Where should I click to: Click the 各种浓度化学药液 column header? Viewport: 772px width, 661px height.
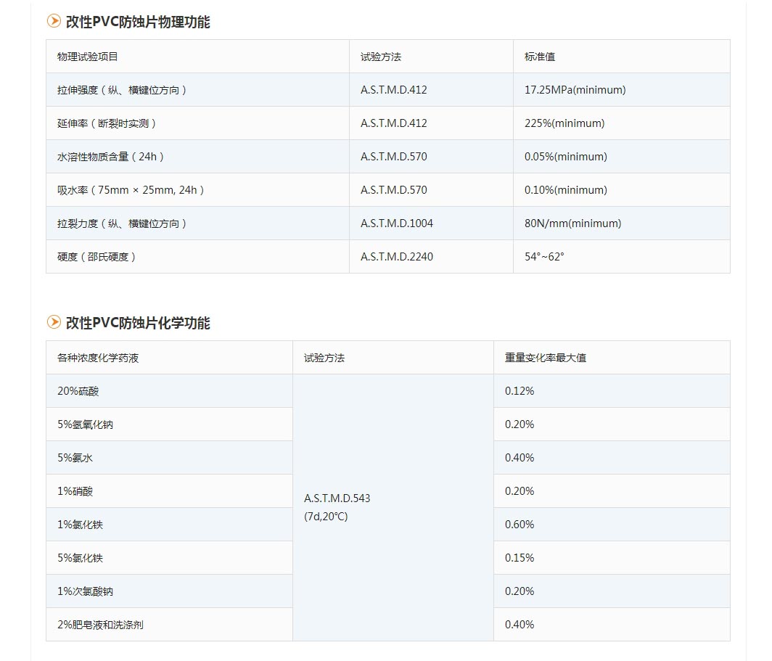point(98,358)
